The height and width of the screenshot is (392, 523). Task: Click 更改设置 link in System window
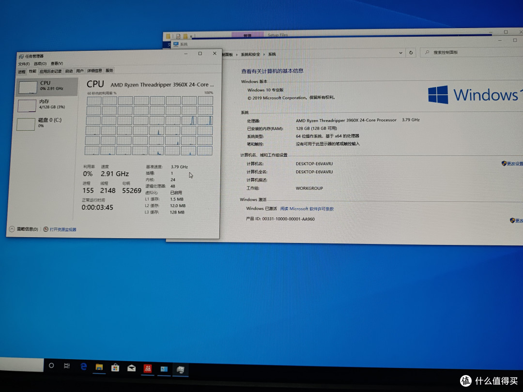[x=515, y=164]
